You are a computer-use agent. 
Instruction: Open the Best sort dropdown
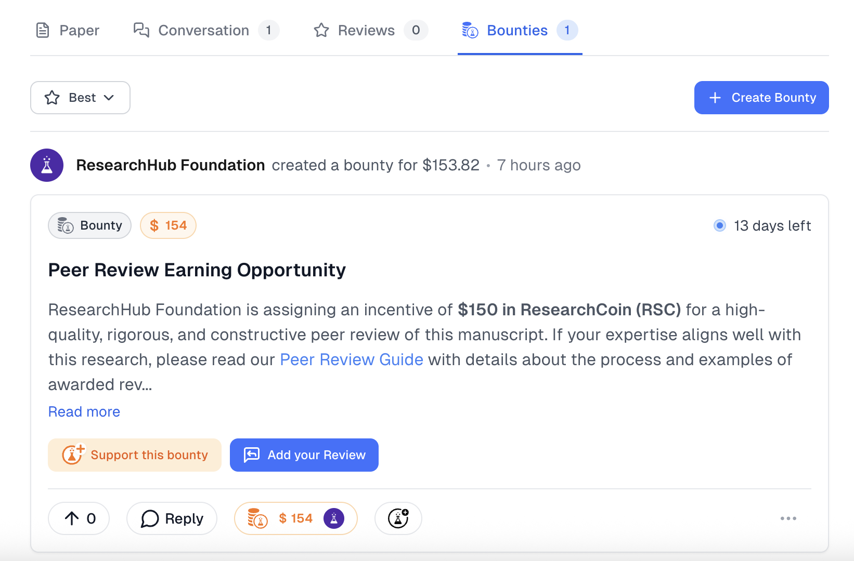tap(80, 98)
